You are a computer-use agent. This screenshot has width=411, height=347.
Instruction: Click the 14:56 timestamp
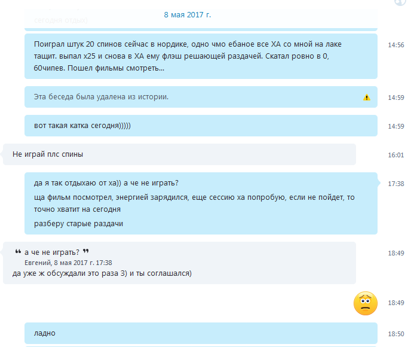pos(396,45)
